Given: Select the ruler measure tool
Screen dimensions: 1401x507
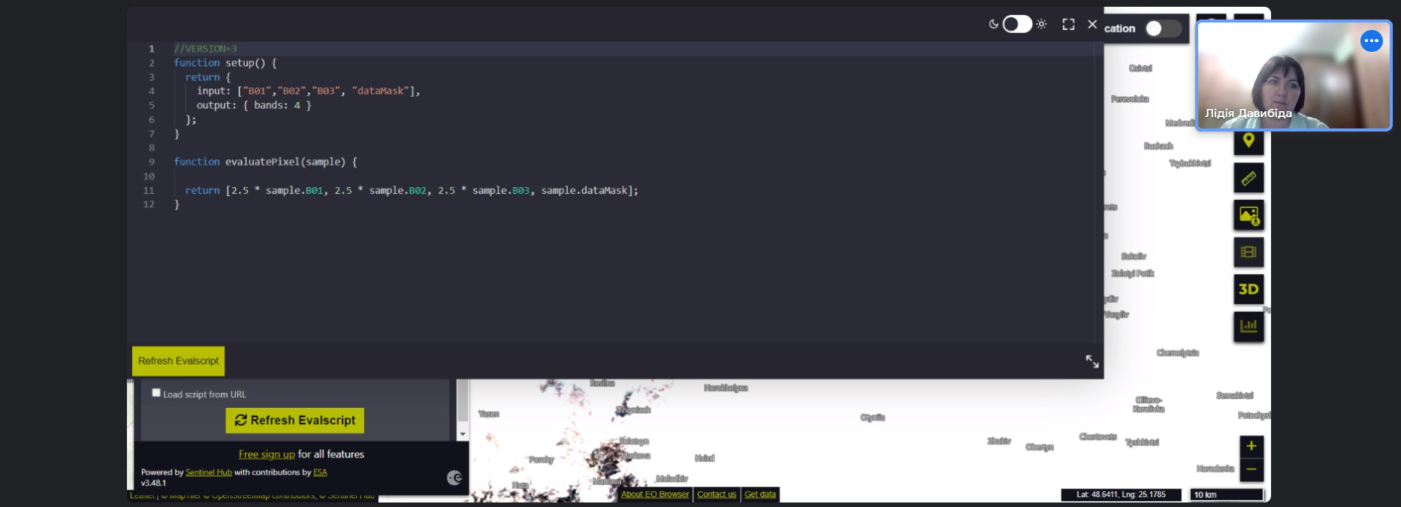Looking at the screenshot, I should pos(1249,178).
